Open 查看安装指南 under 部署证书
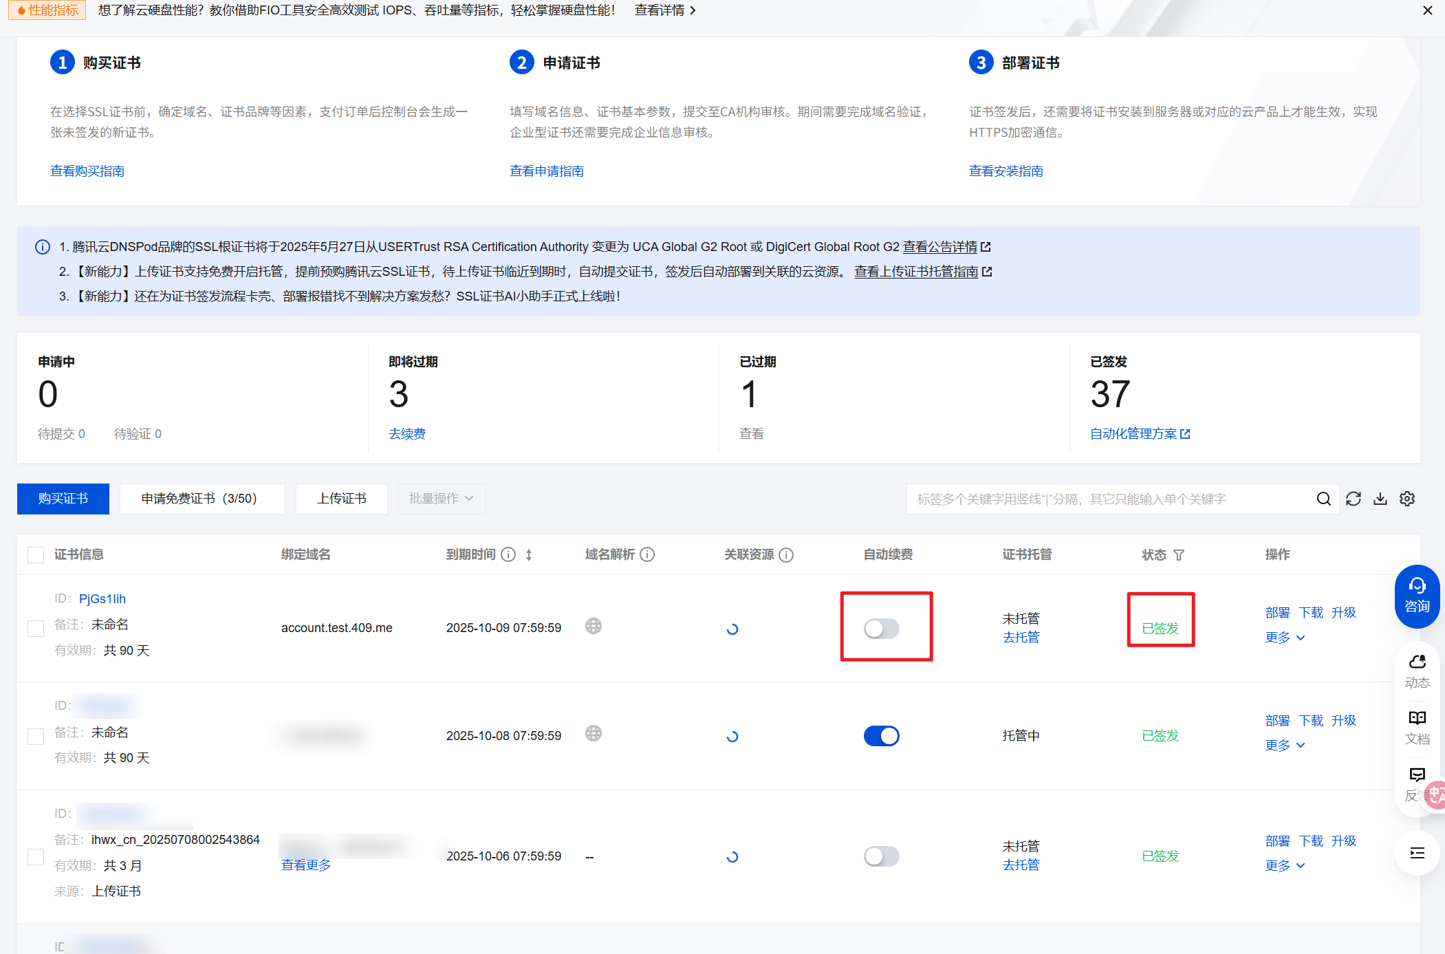Viewport: 1445px width, 954px height. point(1006,171)
